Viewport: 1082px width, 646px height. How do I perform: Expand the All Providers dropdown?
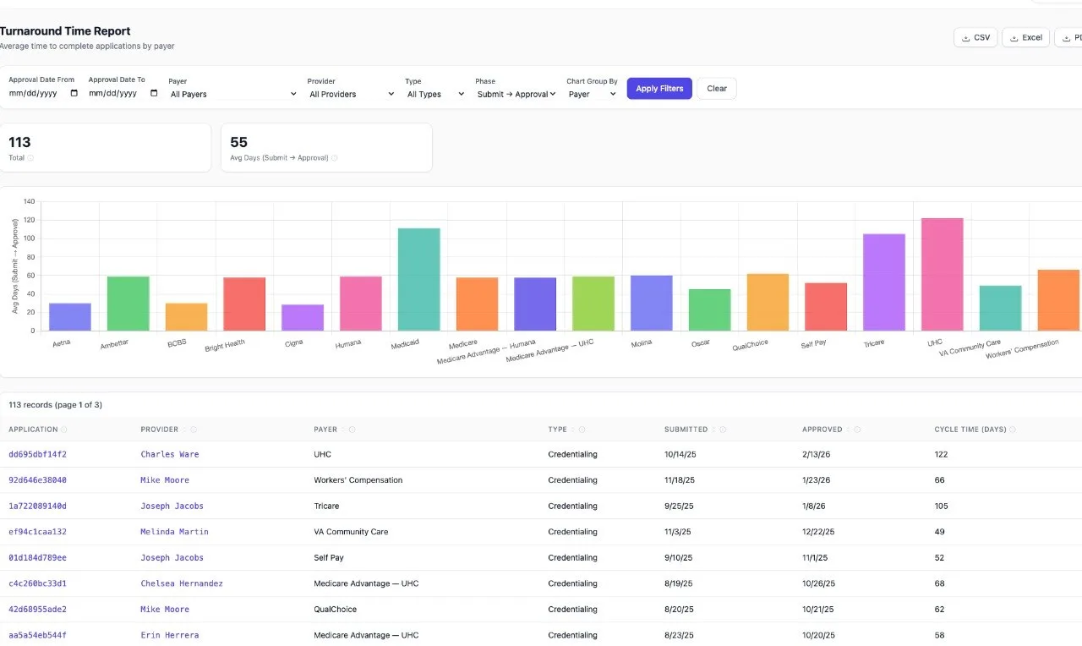[351, 94]
